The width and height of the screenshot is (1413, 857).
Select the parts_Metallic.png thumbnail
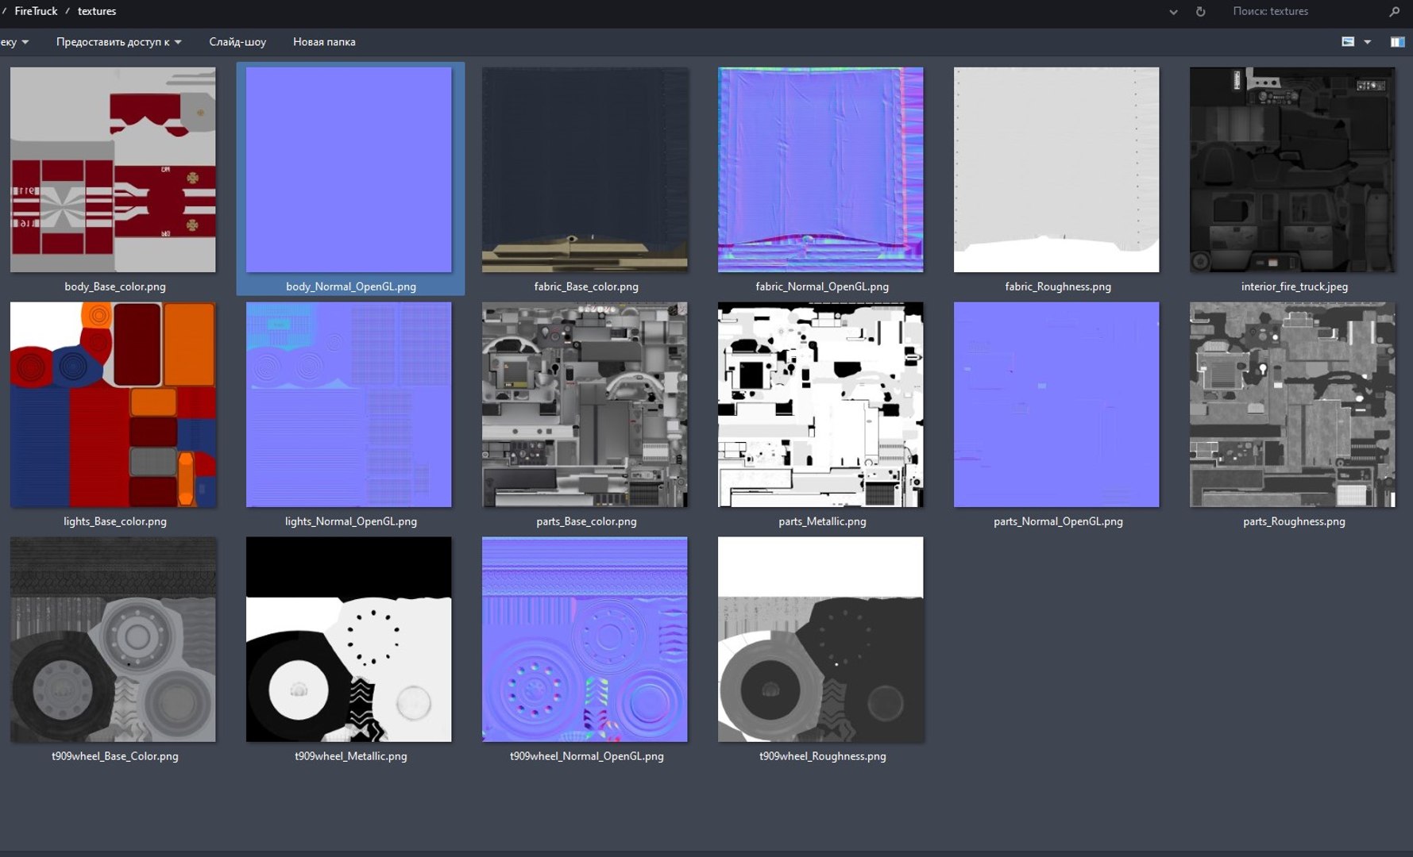820,405
